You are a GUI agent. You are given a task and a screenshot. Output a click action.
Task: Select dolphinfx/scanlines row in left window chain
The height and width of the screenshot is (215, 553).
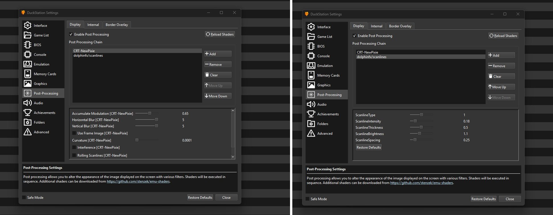point(137,56)
